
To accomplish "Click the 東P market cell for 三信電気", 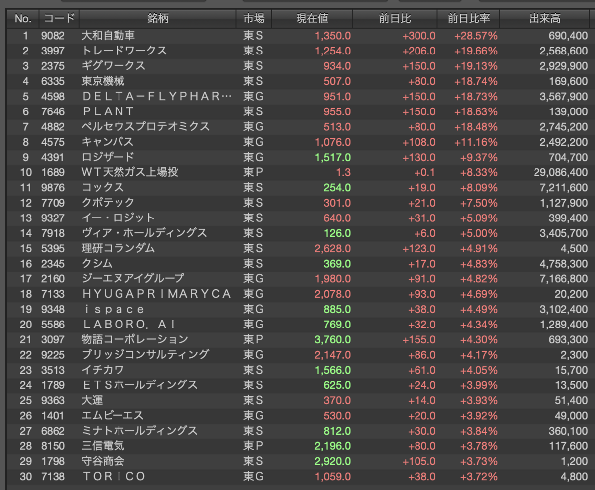I will 253,446.
